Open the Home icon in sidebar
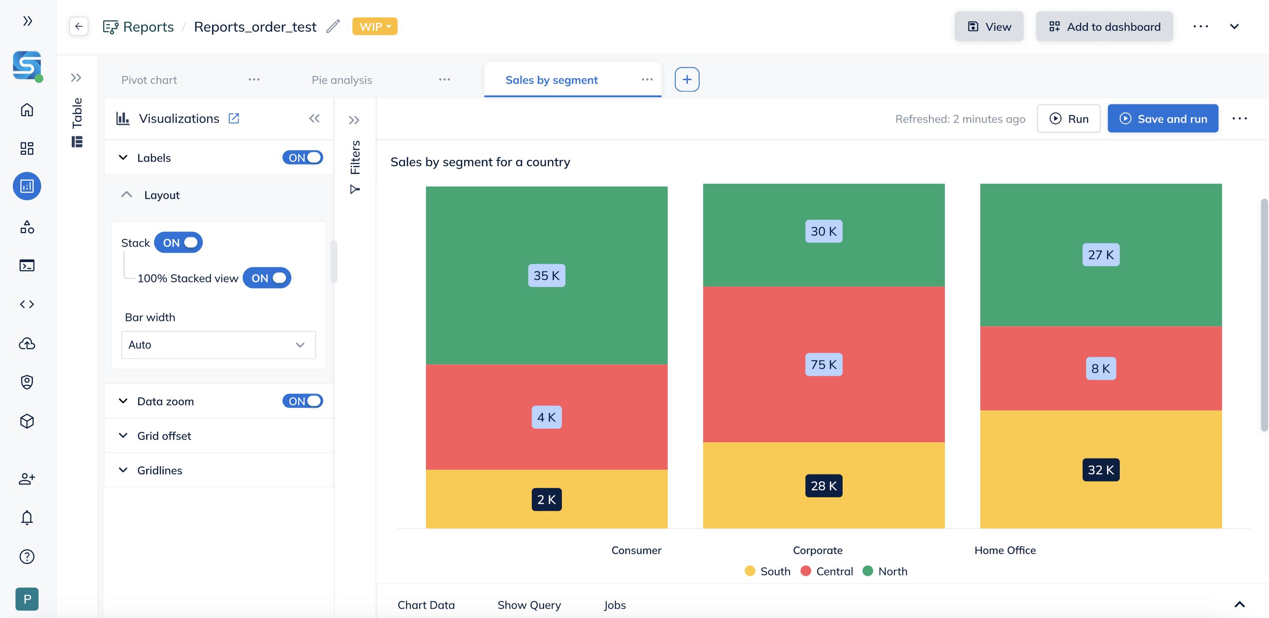The height and width of the screenshot is (618, 1269). tap(27, 109)
